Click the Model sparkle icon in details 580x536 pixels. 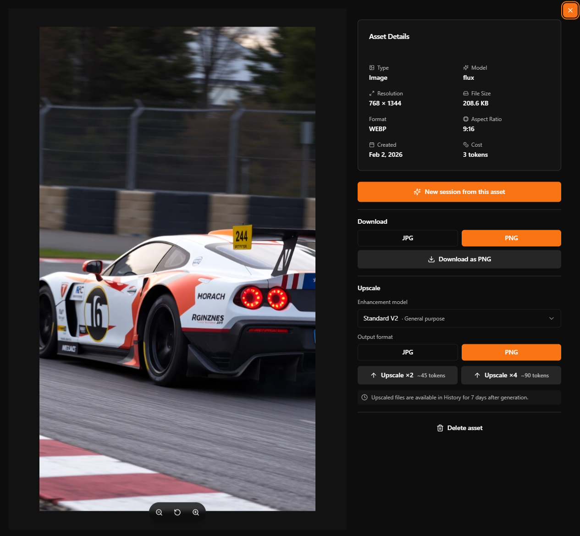click(466, 68)
